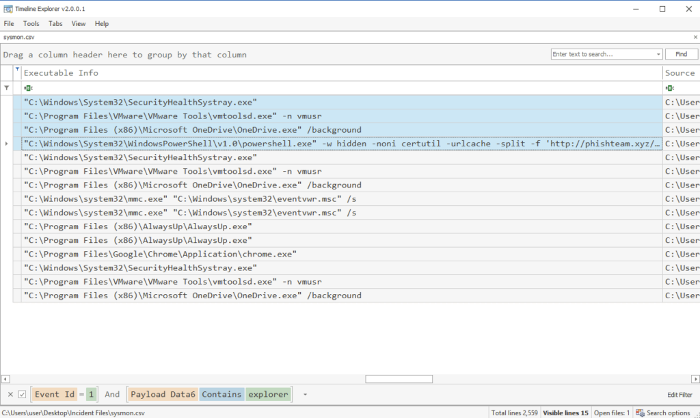Click the Source column header
The height and width of the screenshot is (418, 700).
coord(680,73)
